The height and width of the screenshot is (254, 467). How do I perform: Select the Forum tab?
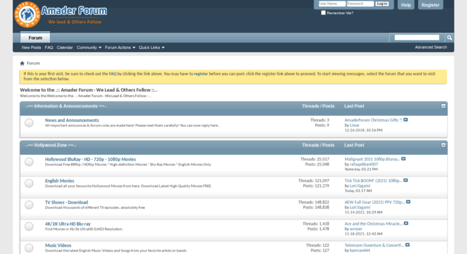pyautogui.click(x=35, y=38)
